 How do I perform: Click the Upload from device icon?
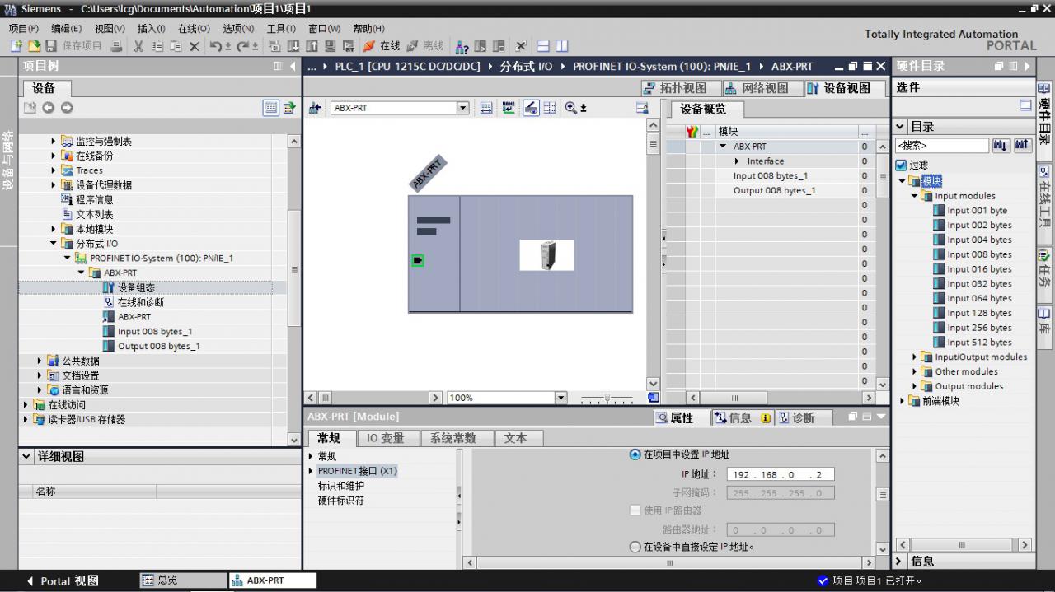(x=312, y=46)
